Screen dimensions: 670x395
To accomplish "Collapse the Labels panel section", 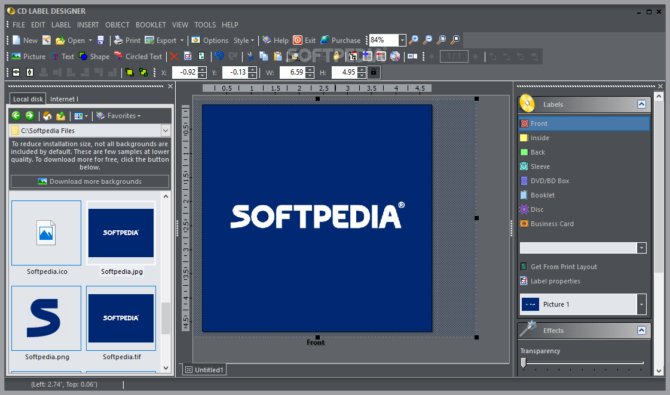I will click(x=641, y=104).
